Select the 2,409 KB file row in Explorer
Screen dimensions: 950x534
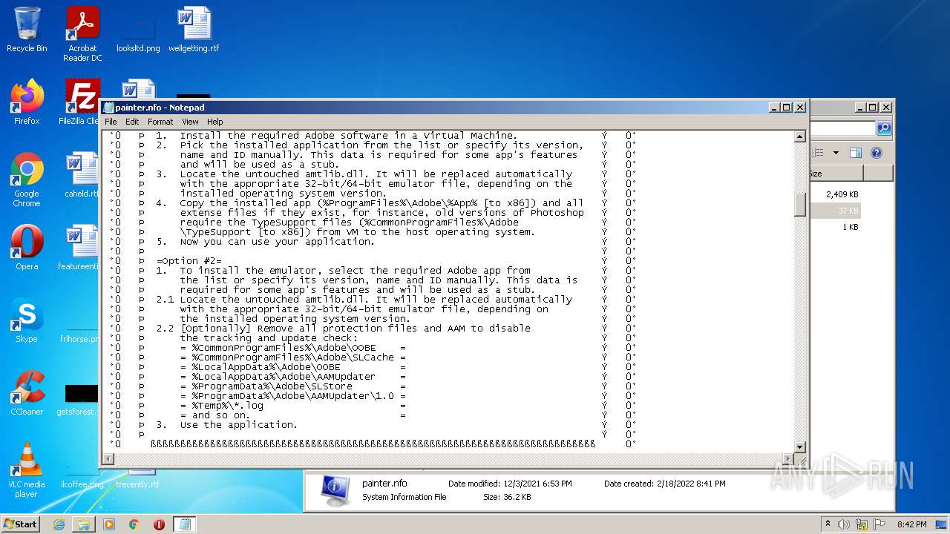click(x=836, y=194)
